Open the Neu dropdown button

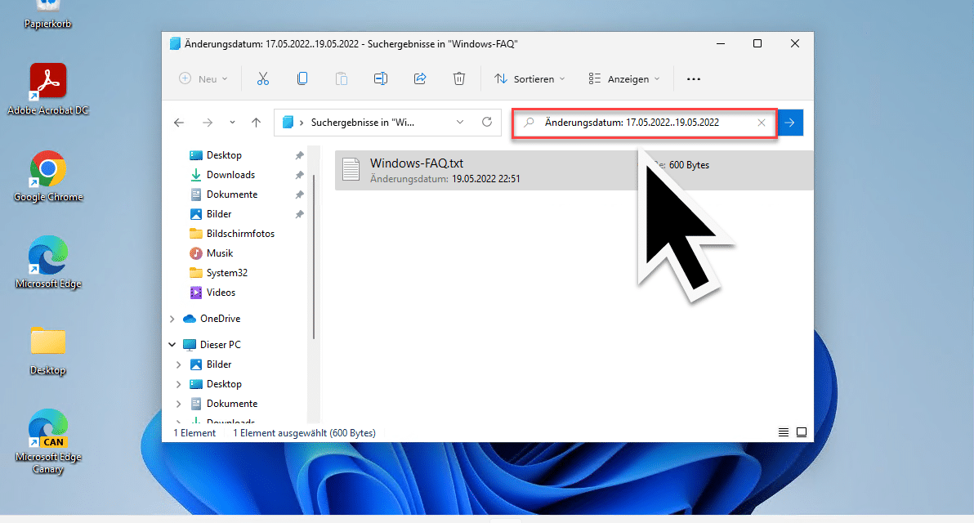[x=203, y=79]
